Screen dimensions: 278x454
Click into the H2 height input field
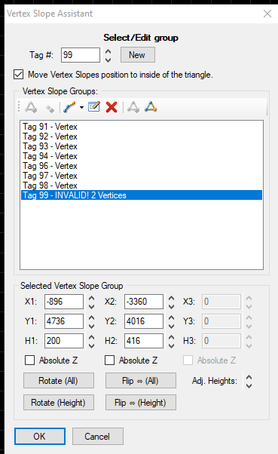click(x=144, y=341)
